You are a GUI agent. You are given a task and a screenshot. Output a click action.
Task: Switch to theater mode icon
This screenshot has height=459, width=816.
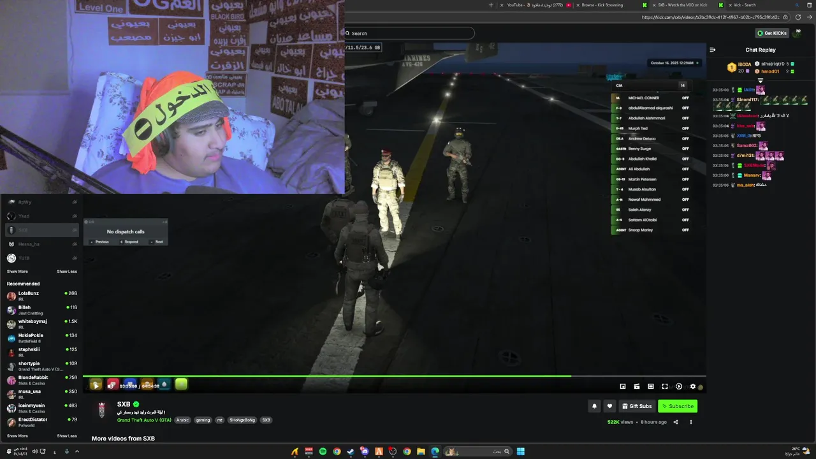click(x=651, y=386)
